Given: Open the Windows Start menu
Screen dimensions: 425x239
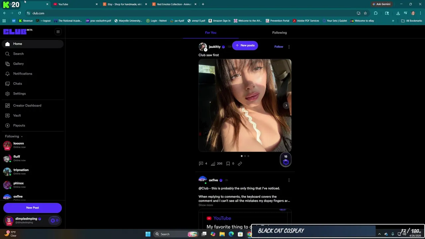Looking at the screenshot, I should (x=148, y=234).
